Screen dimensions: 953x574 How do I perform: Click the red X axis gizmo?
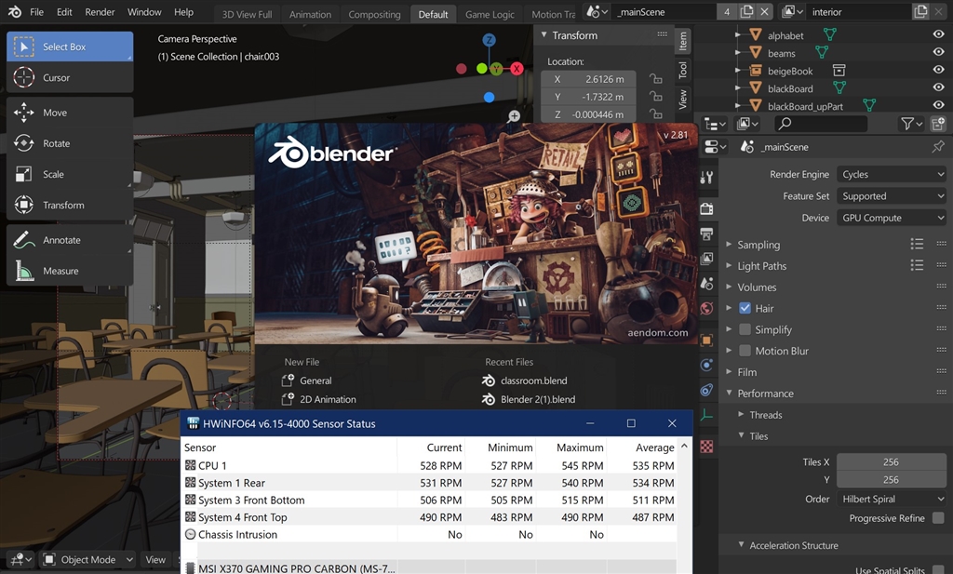[517, 69]
